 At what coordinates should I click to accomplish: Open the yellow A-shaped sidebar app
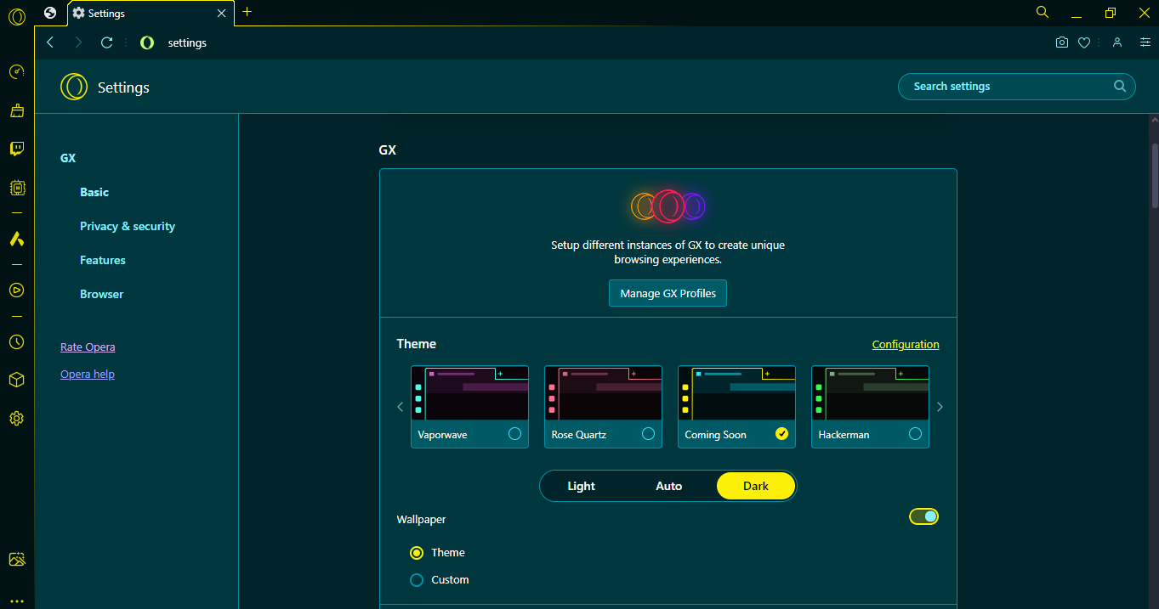(x=16, y=239)
